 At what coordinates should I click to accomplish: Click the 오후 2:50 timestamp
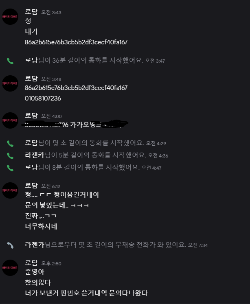tap(51, 264)
